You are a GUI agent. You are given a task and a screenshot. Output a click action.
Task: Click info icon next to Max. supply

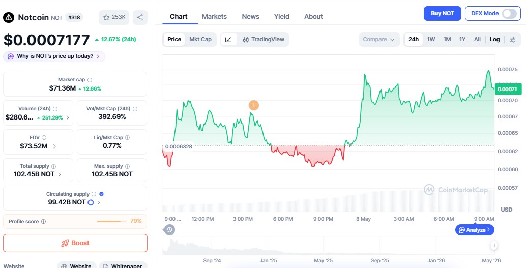click(x=128, y=166)
